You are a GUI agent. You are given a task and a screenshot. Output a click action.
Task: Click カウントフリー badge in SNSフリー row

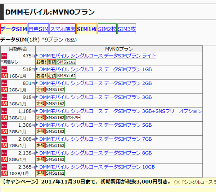[x=73, y=118]
